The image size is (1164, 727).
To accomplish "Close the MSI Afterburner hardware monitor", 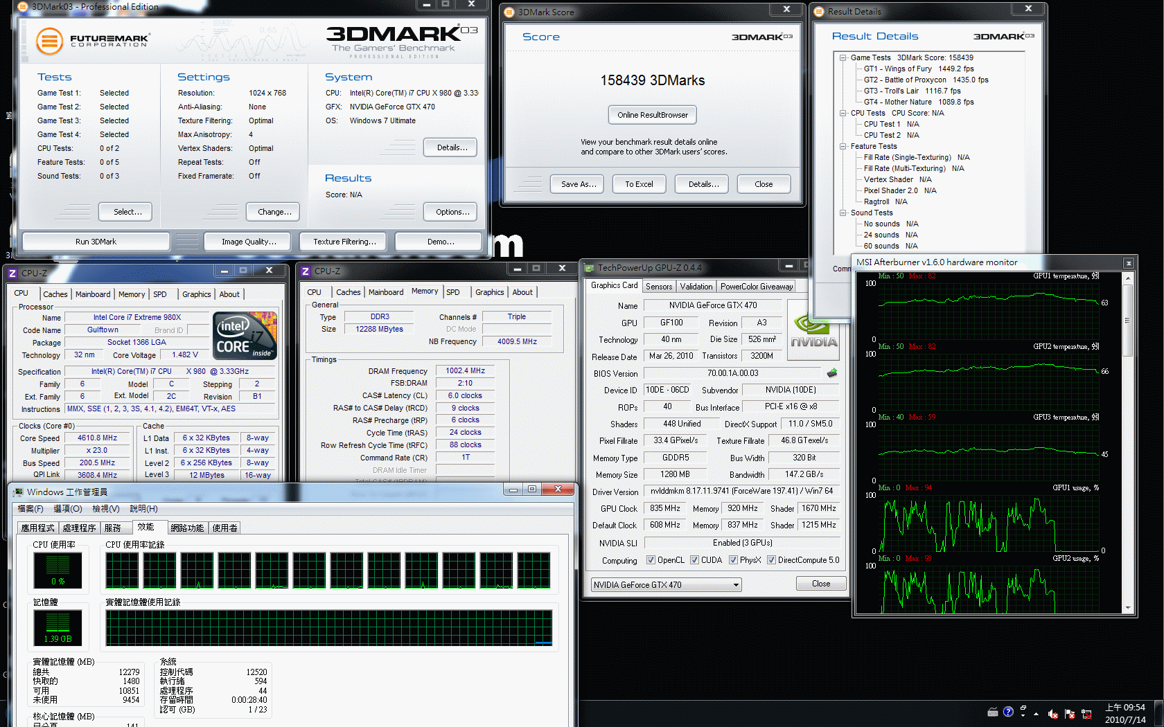I will coord(1129,263).
